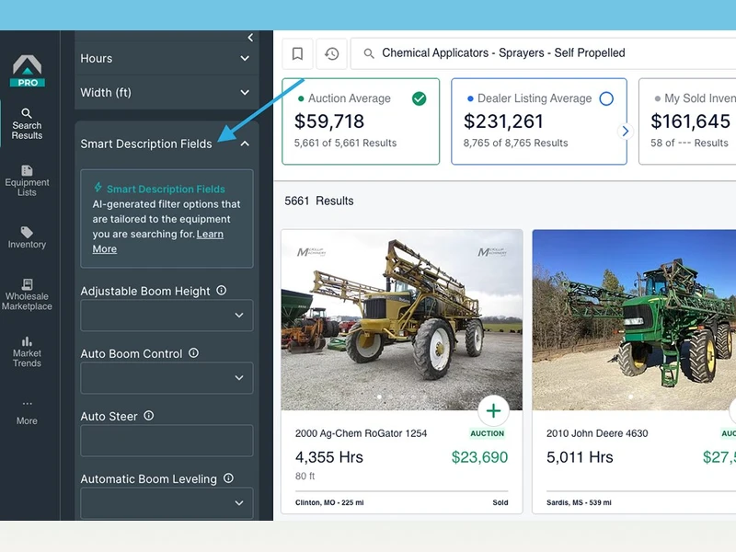The width and height of the screenshot is (736, 552).
Task: Click the $231,261 dealer average value
Action: [503, 121]
